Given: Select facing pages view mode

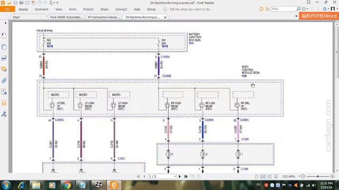Looking at the screenshot, I should tap(270, 176).
